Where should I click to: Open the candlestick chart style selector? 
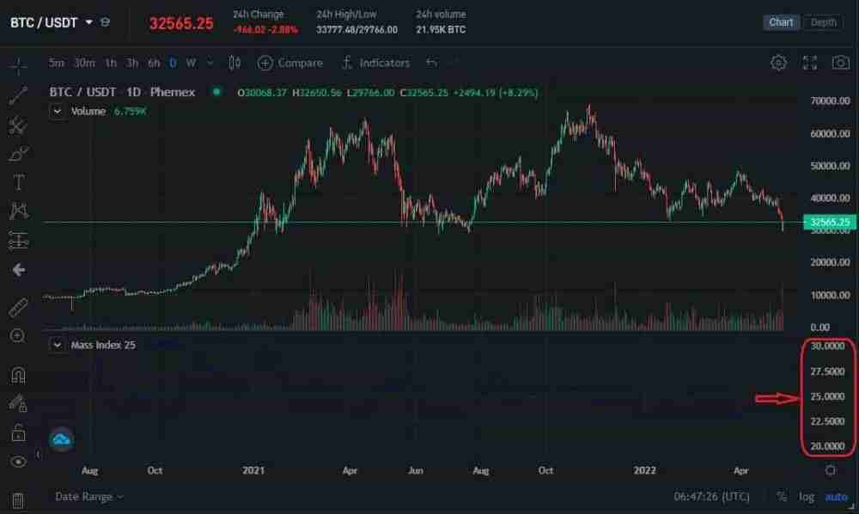coord(235,63)
